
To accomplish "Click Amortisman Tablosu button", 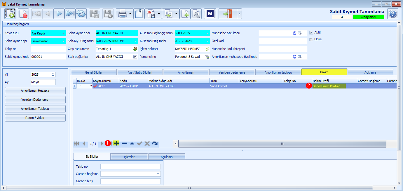I will tap(35, 109).
